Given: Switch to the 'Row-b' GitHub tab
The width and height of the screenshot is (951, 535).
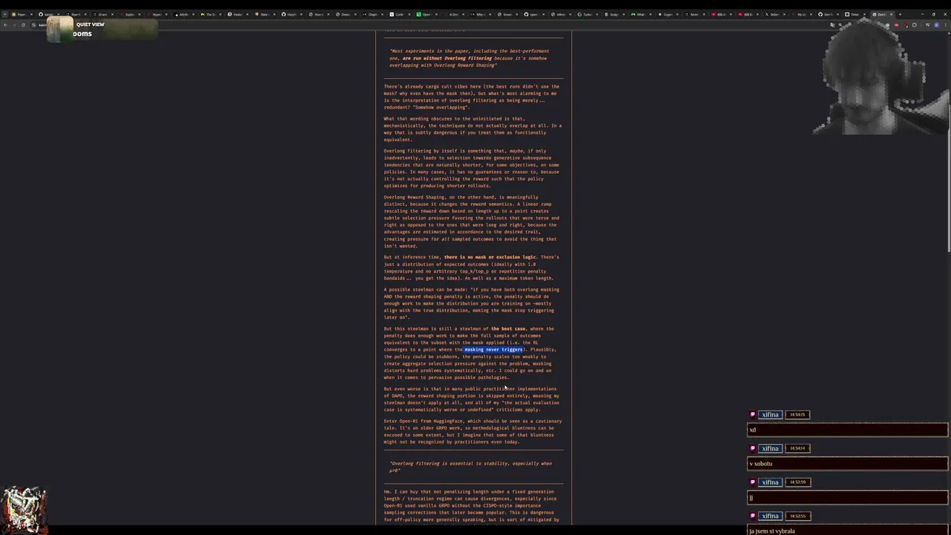Looking at the screenshot, I should pos(76,14).
